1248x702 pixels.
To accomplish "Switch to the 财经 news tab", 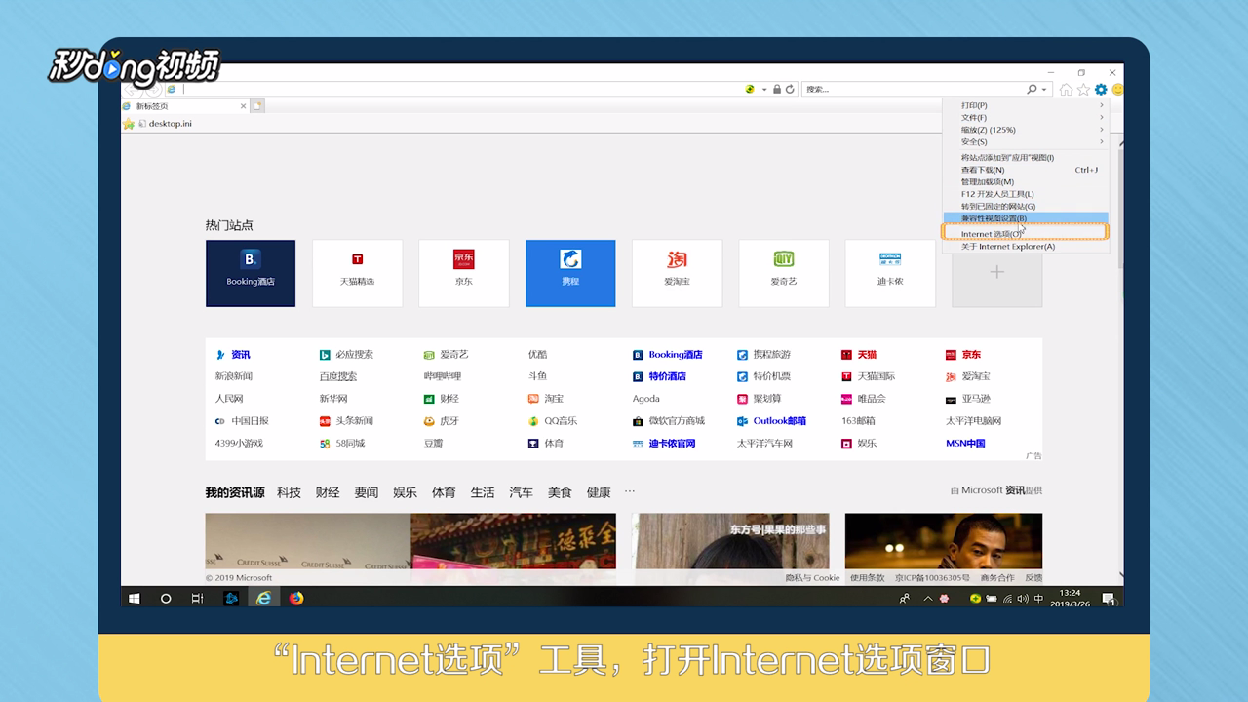I will (x=328, y=492).
